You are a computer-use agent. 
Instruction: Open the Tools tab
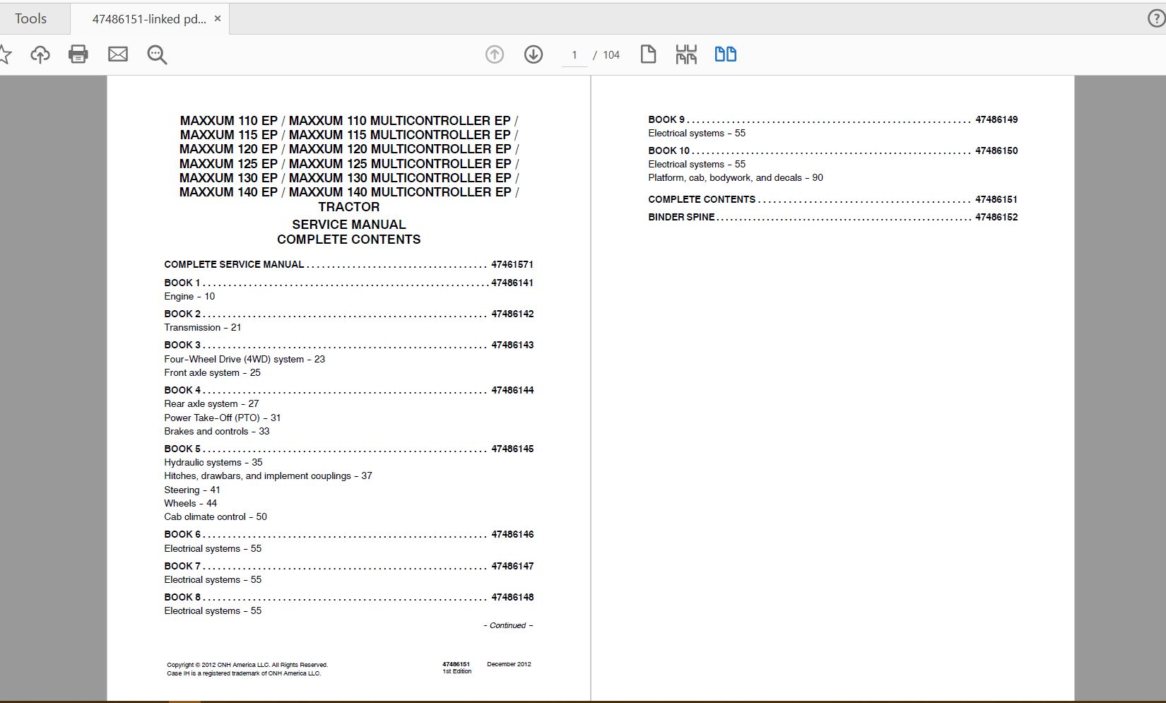tap(31, 19)
